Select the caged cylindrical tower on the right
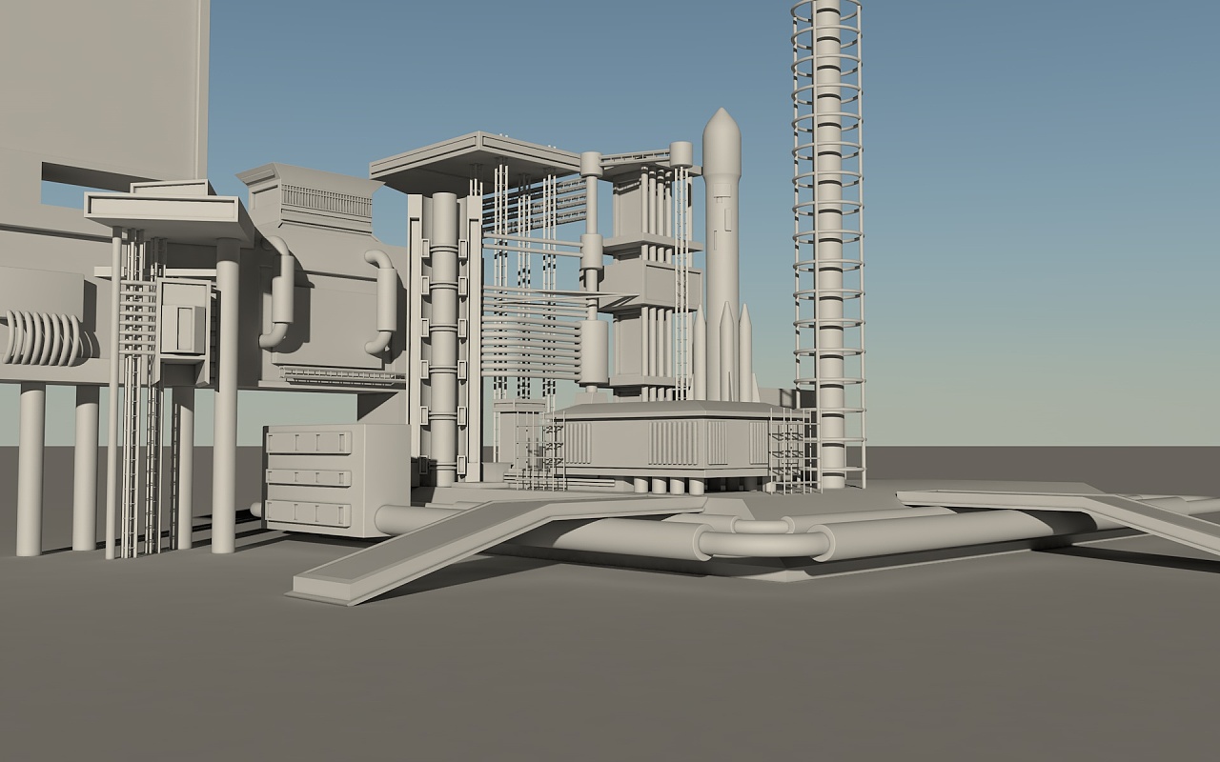 tap(828, 244)
